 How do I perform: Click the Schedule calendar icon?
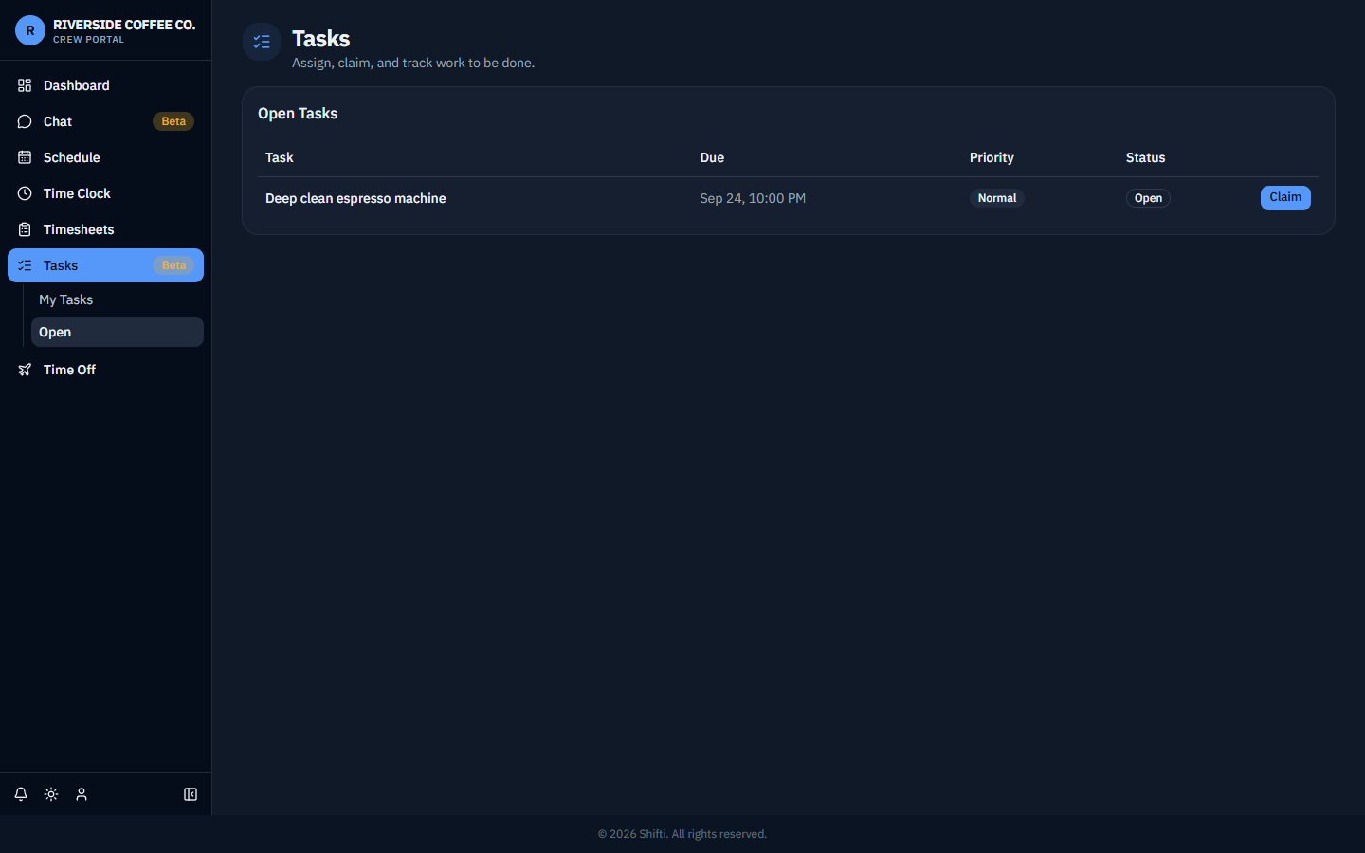pos(25,157)
